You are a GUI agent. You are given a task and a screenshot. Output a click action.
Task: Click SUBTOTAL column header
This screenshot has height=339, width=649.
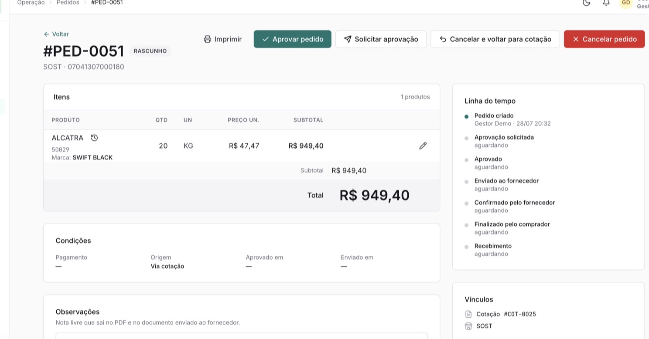tap(308, 120)
